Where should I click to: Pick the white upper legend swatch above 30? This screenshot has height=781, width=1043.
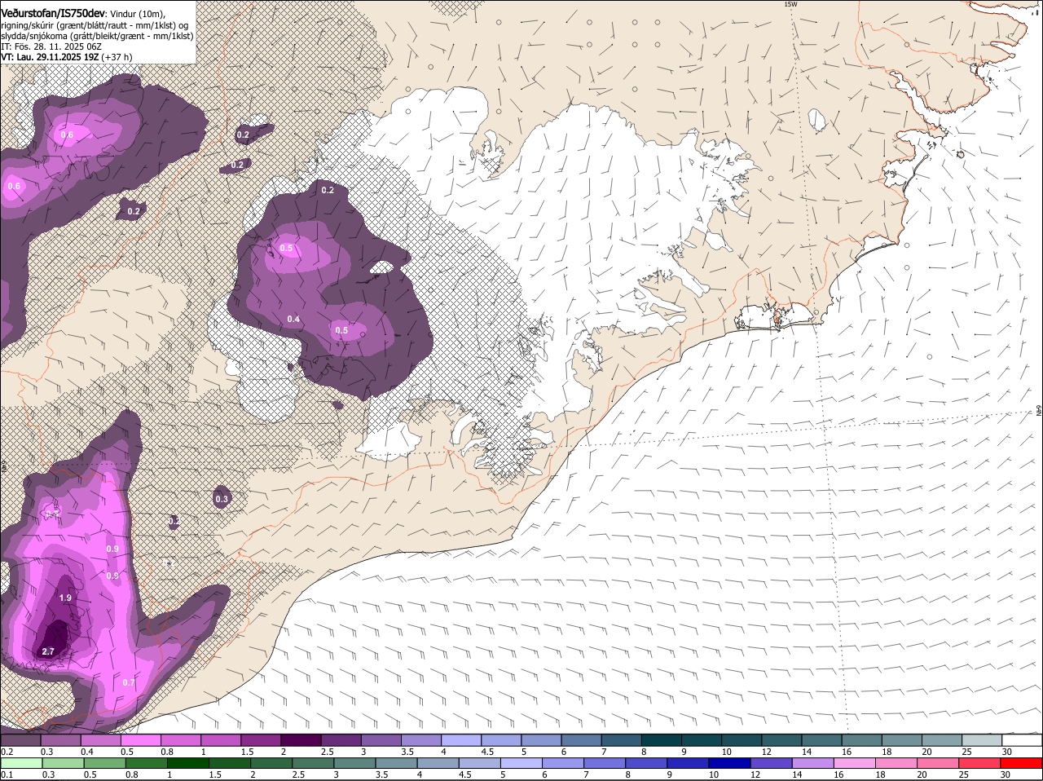point(1022,739)
